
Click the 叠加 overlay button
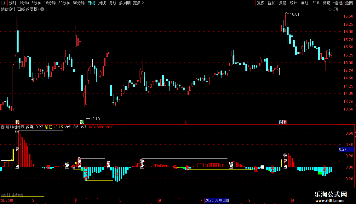click(x=271, y=3)
